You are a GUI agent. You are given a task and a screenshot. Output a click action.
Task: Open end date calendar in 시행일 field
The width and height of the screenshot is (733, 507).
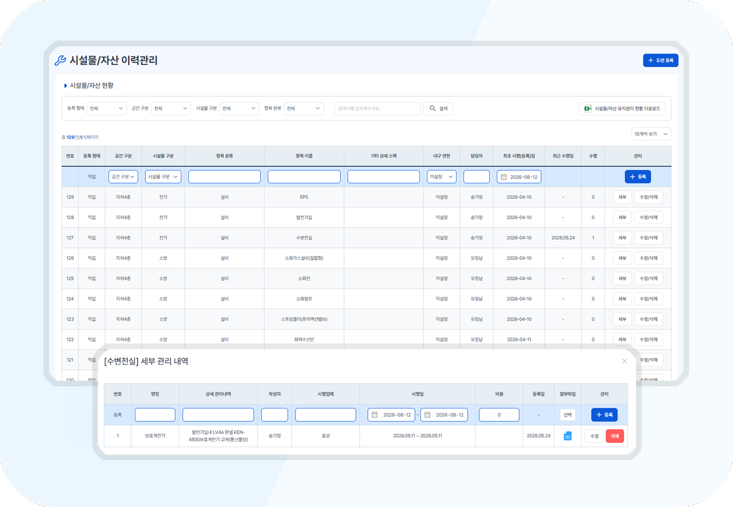[427, 415]
